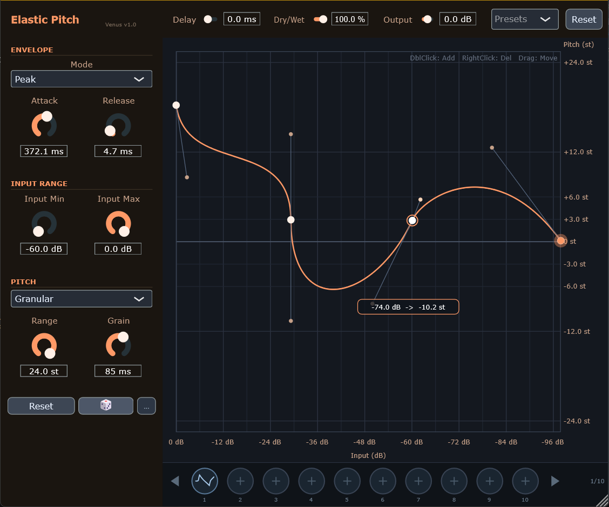609x507 pixels.
Task: Click the Release knob
Action: pyautogui.click(x=118, y=125)
